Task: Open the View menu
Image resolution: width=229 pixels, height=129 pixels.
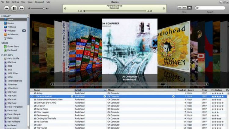Action: [x=23, y=2]
